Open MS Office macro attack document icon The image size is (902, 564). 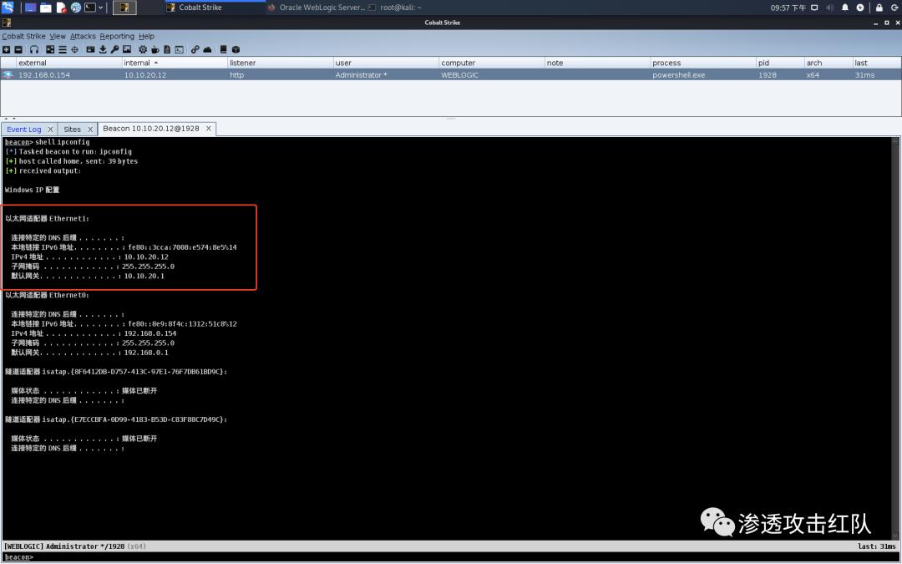pyautogui.click(x=167, y=49)
